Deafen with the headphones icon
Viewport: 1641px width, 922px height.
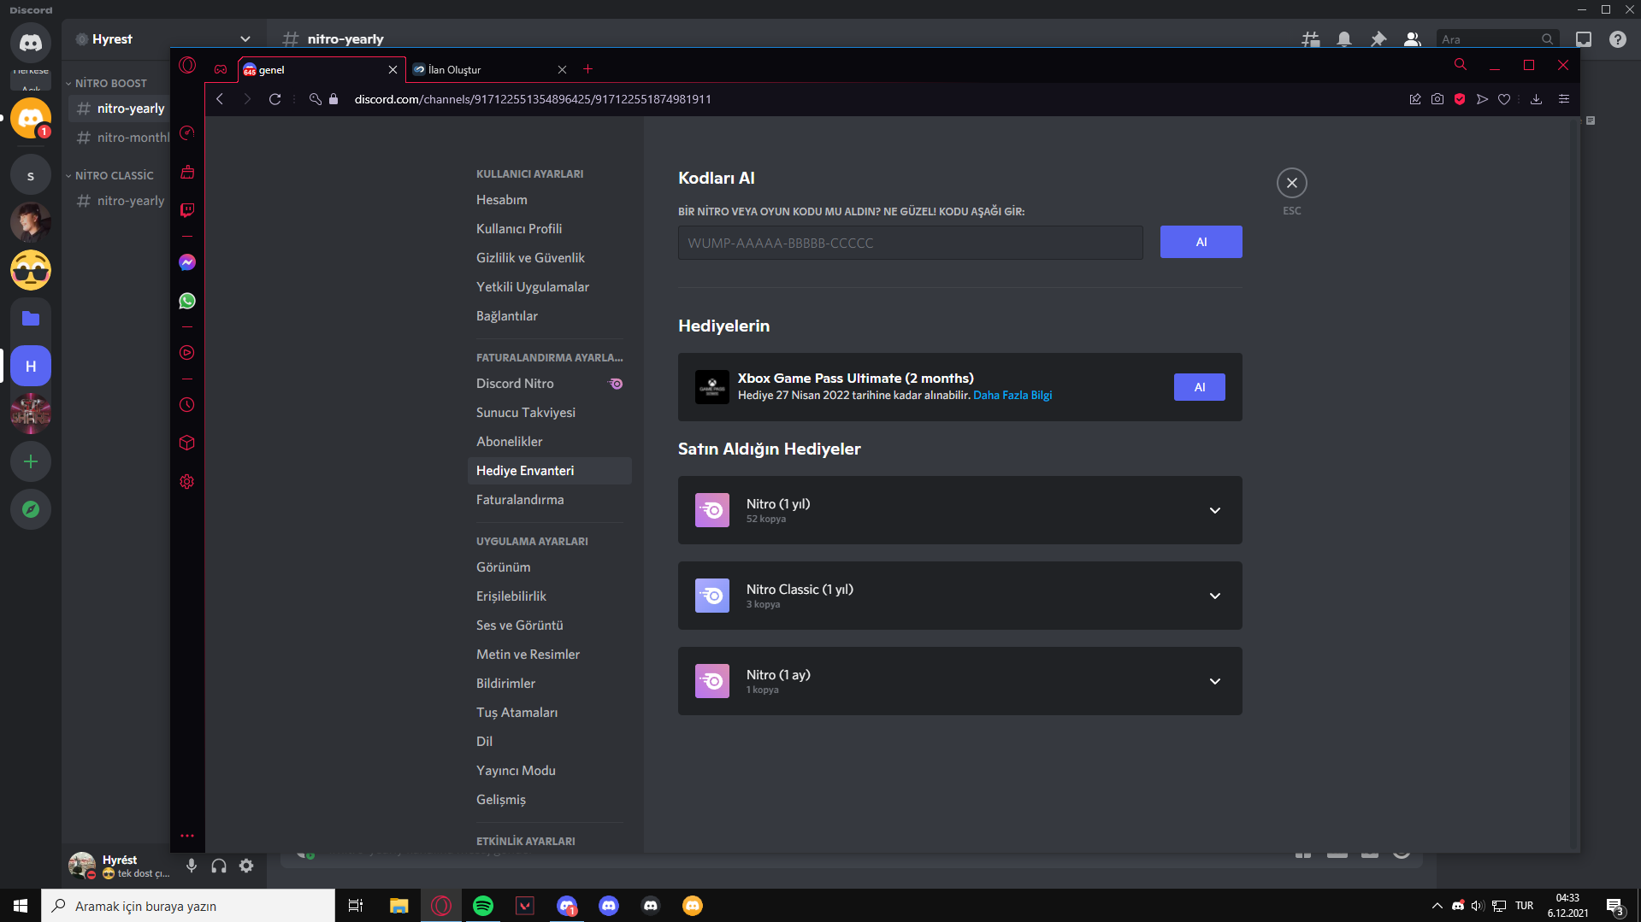[x=219, y=866]
